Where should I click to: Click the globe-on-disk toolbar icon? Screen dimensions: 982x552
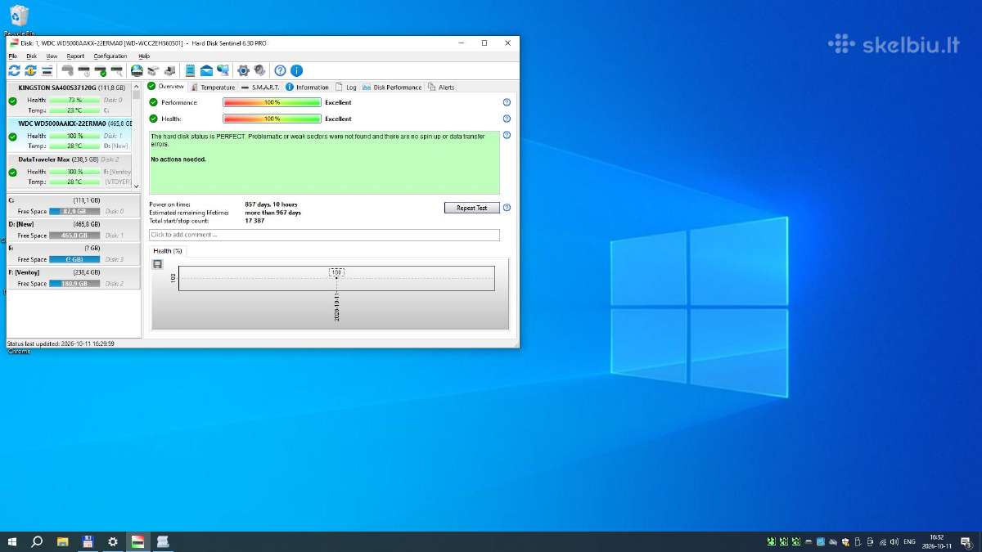137,71
